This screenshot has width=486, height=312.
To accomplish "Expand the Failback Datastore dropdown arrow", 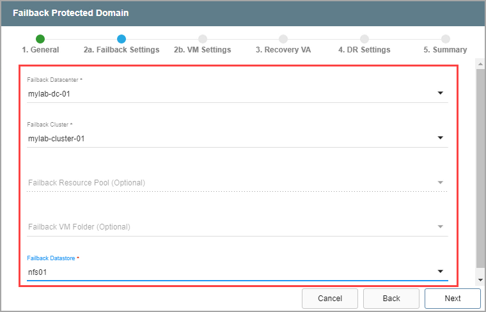I will tap(440, 272).
